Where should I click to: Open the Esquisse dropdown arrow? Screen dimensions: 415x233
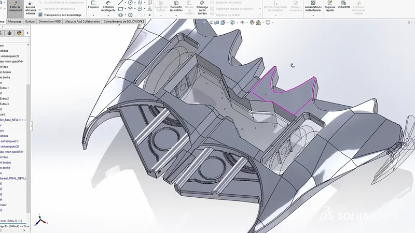click(93, 16)
